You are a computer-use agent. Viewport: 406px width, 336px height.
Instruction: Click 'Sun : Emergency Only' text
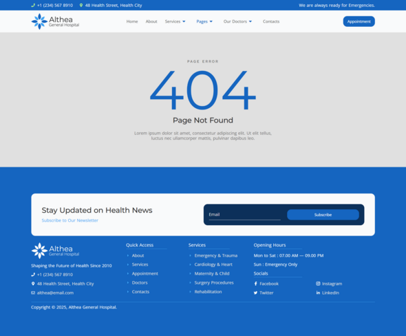275,264
